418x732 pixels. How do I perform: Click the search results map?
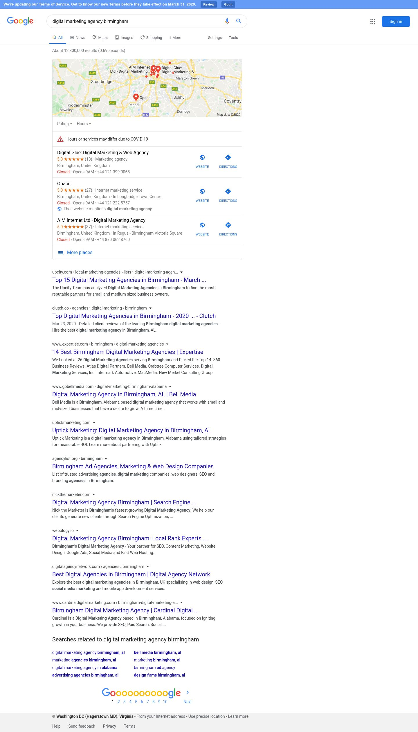(147, 88)
